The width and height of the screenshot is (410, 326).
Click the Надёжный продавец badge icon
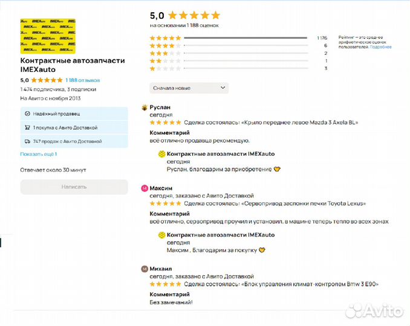pos(27,113)
